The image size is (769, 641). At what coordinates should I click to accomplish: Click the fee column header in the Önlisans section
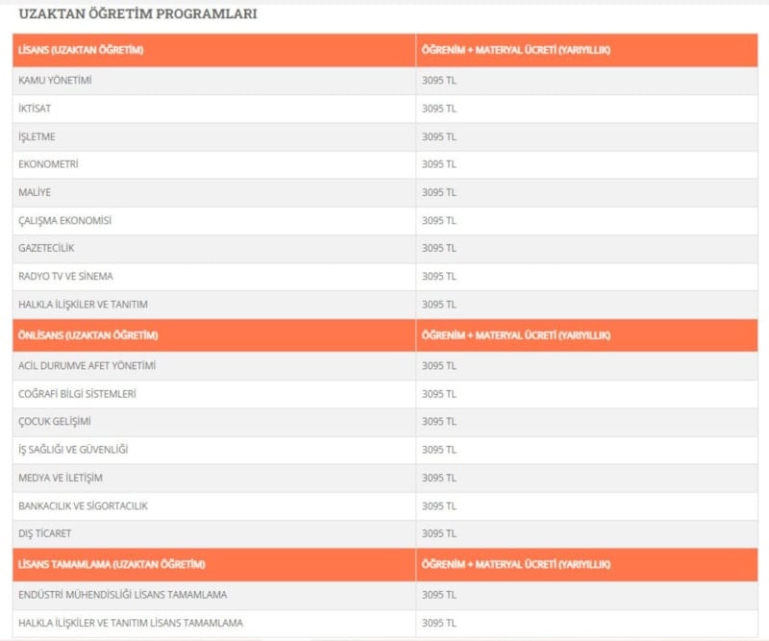tap(516, 335)
